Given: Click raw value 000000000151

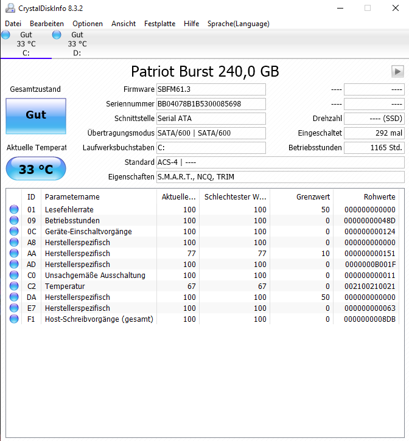Looking at the screenshot, I should pos(369,254).
